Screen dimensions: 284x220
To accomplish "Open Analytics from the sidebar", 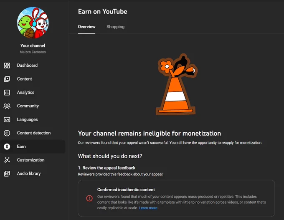I will (x=33, y=93).
